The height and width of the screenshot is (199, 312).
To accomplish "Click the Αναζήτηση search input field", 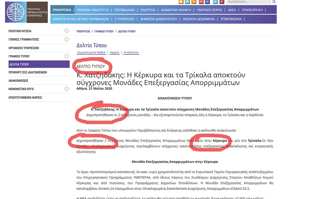I will pyautogui.click(x=248, y=2).
